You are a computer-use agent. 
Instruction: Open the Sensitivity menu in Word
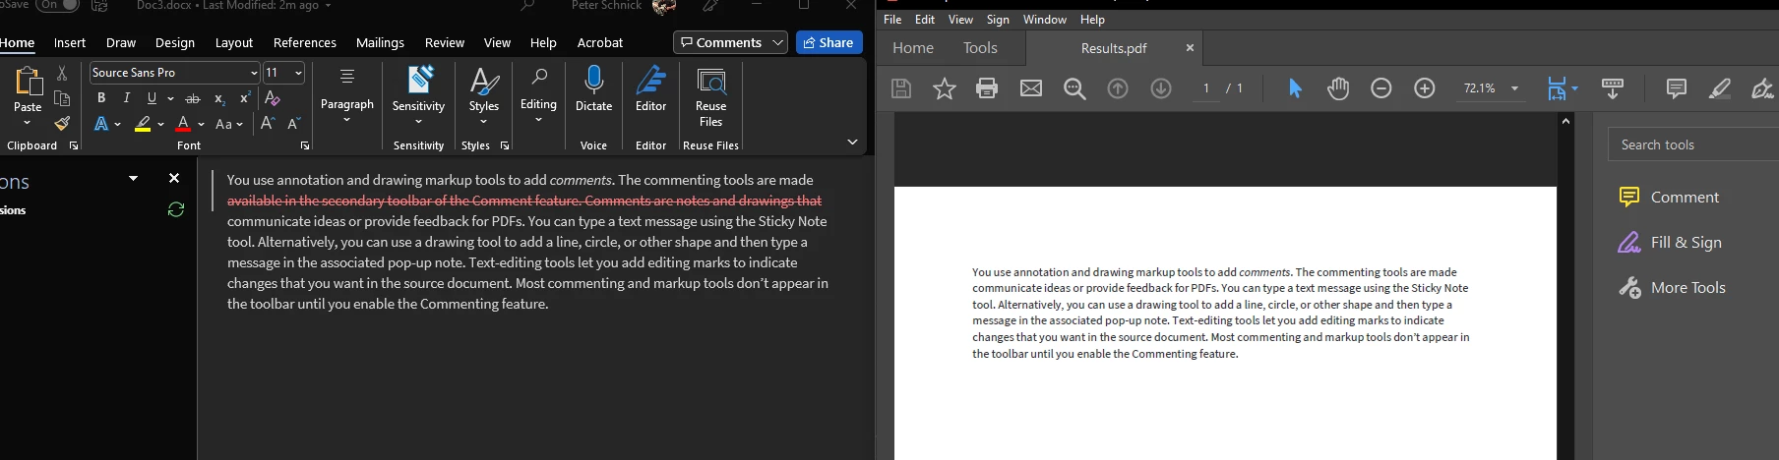(418, 96)
